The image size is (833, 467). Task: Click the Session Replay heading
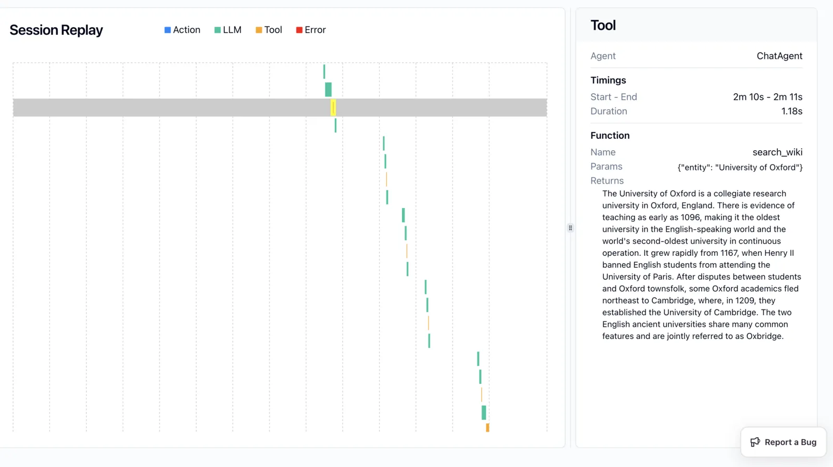[56, 30]
